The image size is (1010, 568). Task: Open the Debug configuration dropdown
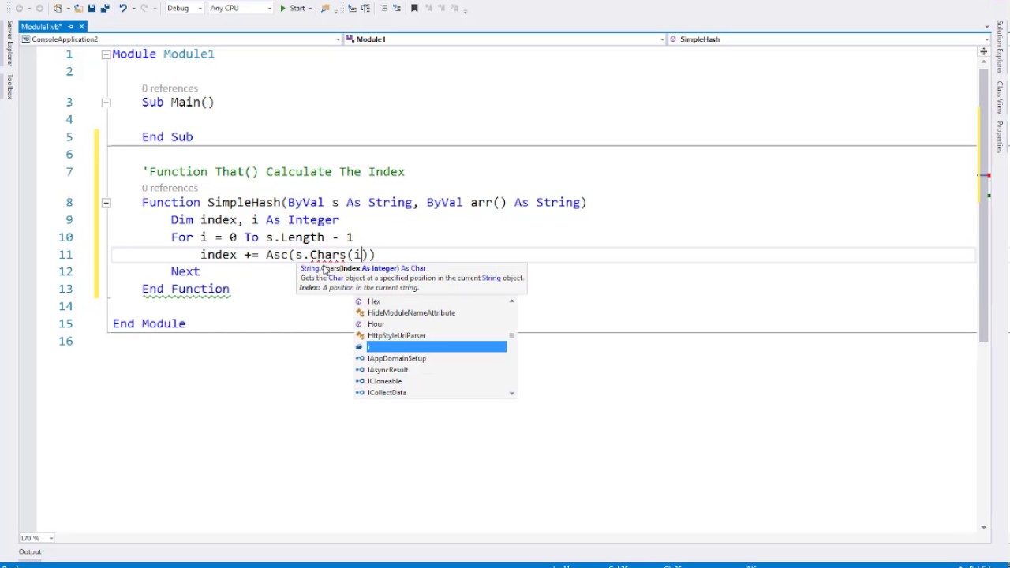click(x=184, y=8)
